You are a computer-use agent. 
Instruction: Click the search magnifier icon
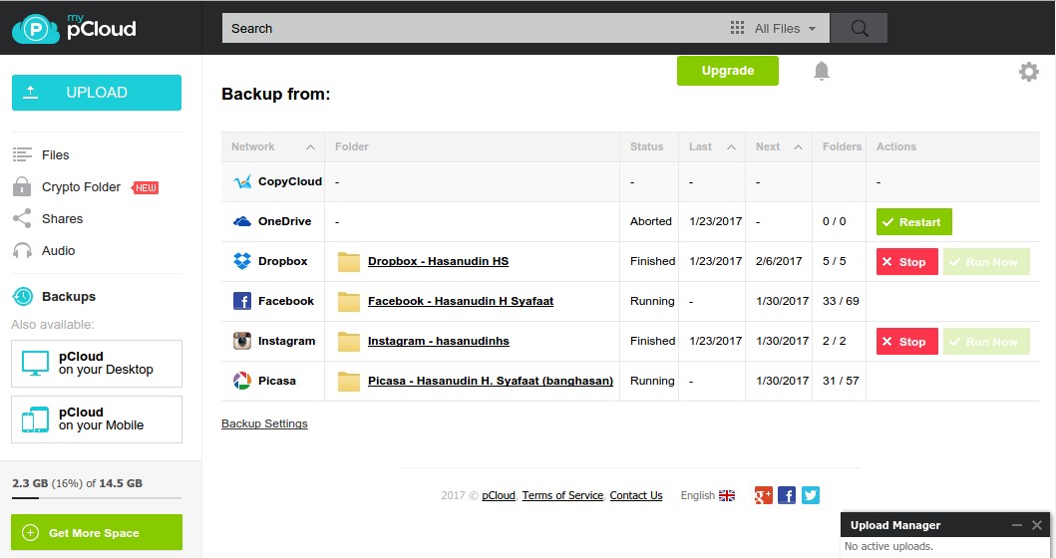pos(860,28)
